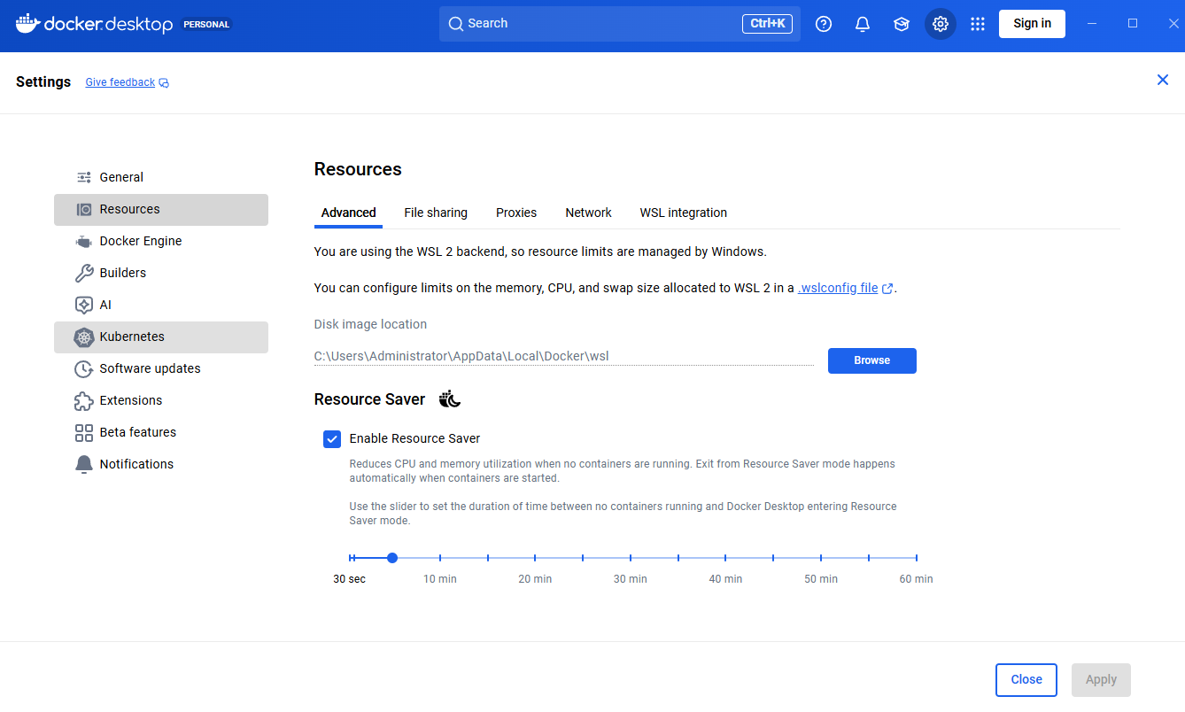Viewport: 1185px width, 712px height.
Task: Select the AI settings label
Action: pos(105,305)
